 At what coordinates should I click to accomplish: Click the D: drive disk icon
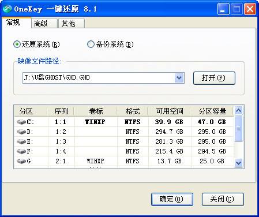coord(21,132)
